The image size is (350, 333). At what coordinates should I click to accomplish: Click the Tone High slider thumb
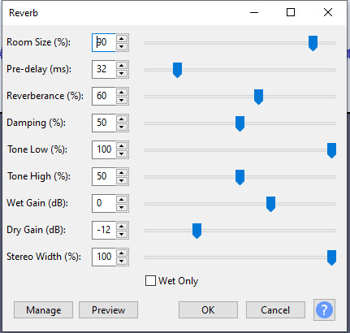[x=240, y=177]
